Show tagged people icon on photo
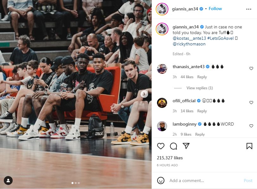Viewport: 257px width, 189px height. [x=8, y=180]
